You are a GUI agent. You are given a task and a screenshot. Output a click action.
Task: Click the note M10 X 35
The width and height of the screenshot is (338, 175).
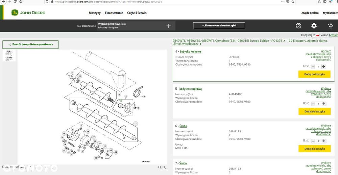(181, 148)
